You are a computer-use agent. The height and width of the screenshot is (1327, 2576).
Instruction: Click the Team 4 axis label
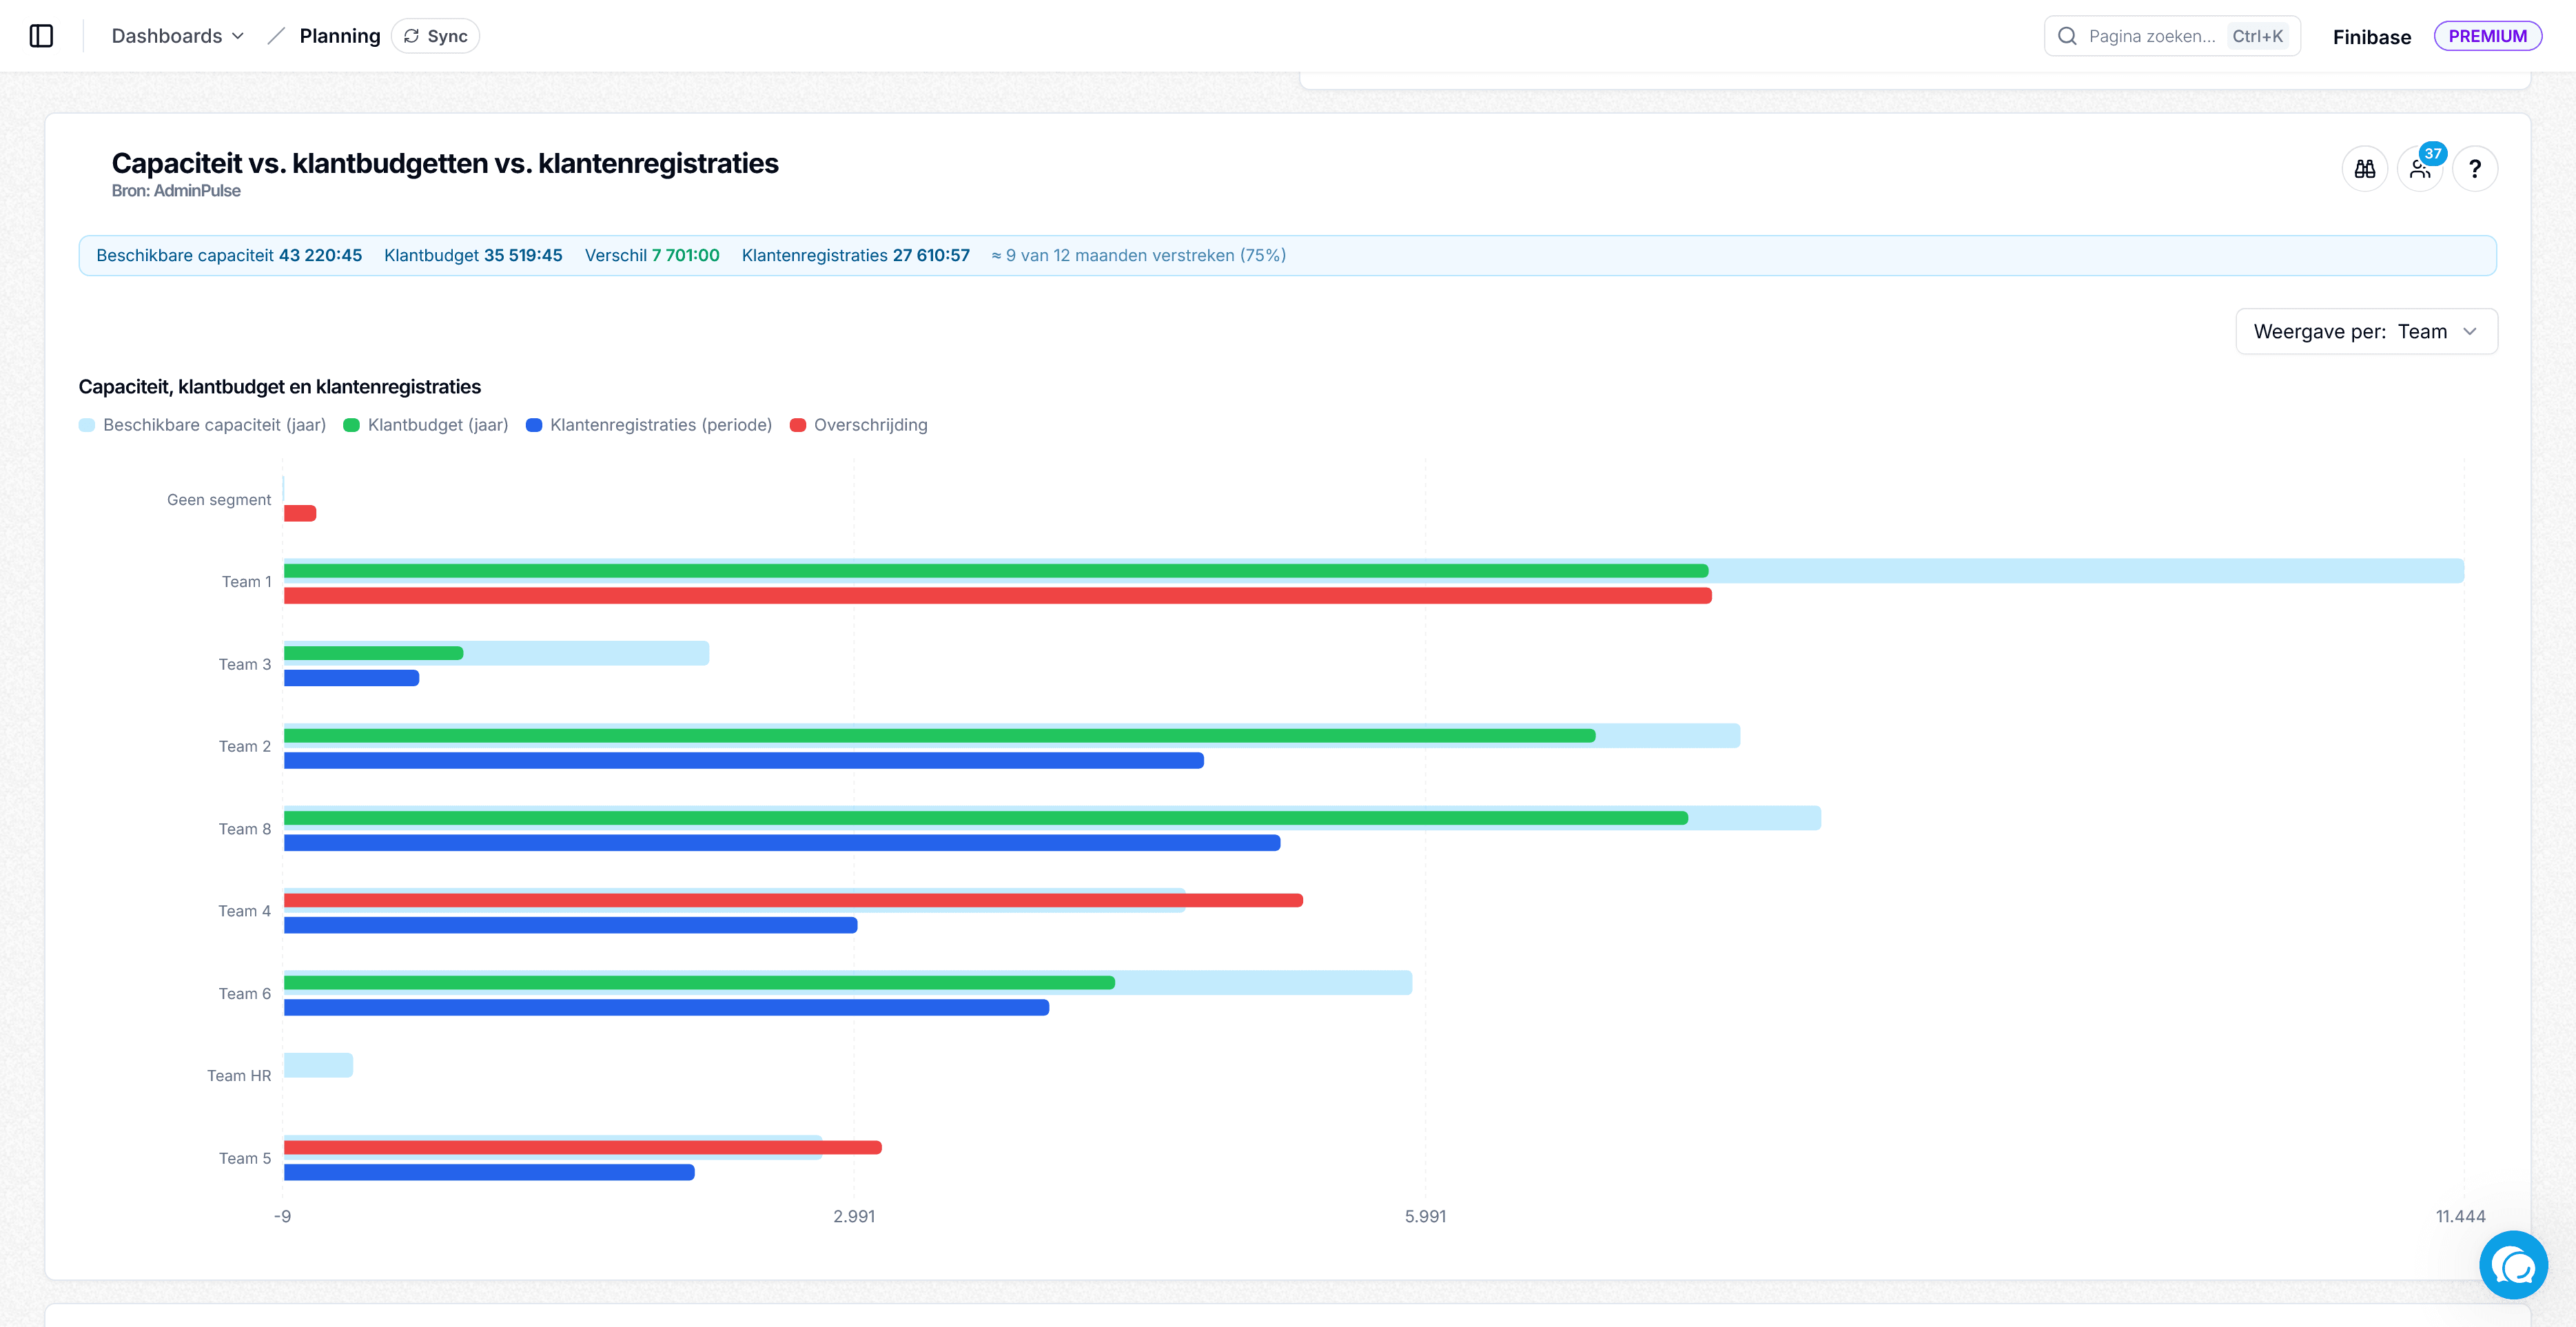(x=245, y=911)
